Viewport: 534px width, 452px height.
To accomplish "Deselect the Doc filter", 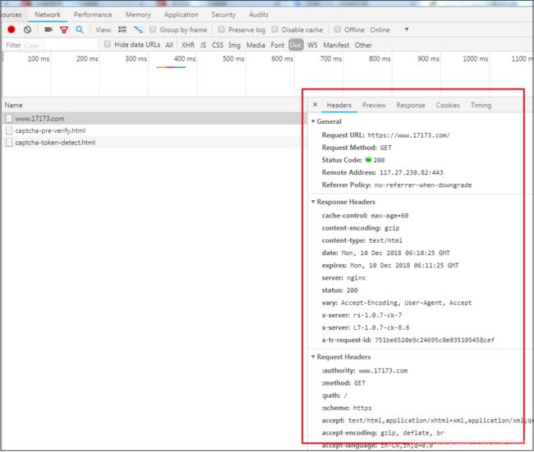I will (296, 45).
